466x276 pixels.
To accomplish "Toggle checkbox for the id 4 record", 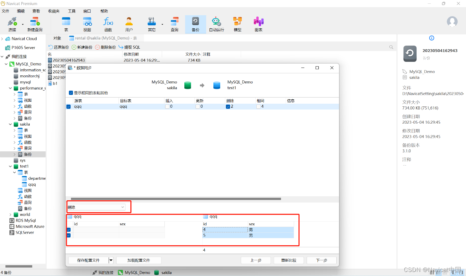I will [x=69, y=230].
